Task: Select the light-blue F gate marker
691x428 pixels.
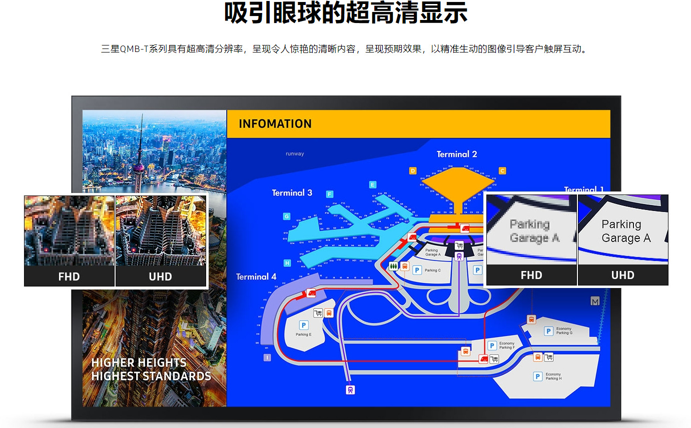Action: (329, 194)
